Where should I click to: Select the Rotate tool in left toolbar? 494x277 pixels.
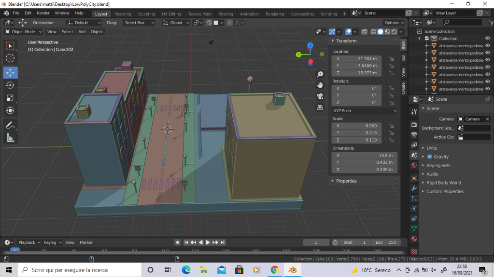point(10,85)
